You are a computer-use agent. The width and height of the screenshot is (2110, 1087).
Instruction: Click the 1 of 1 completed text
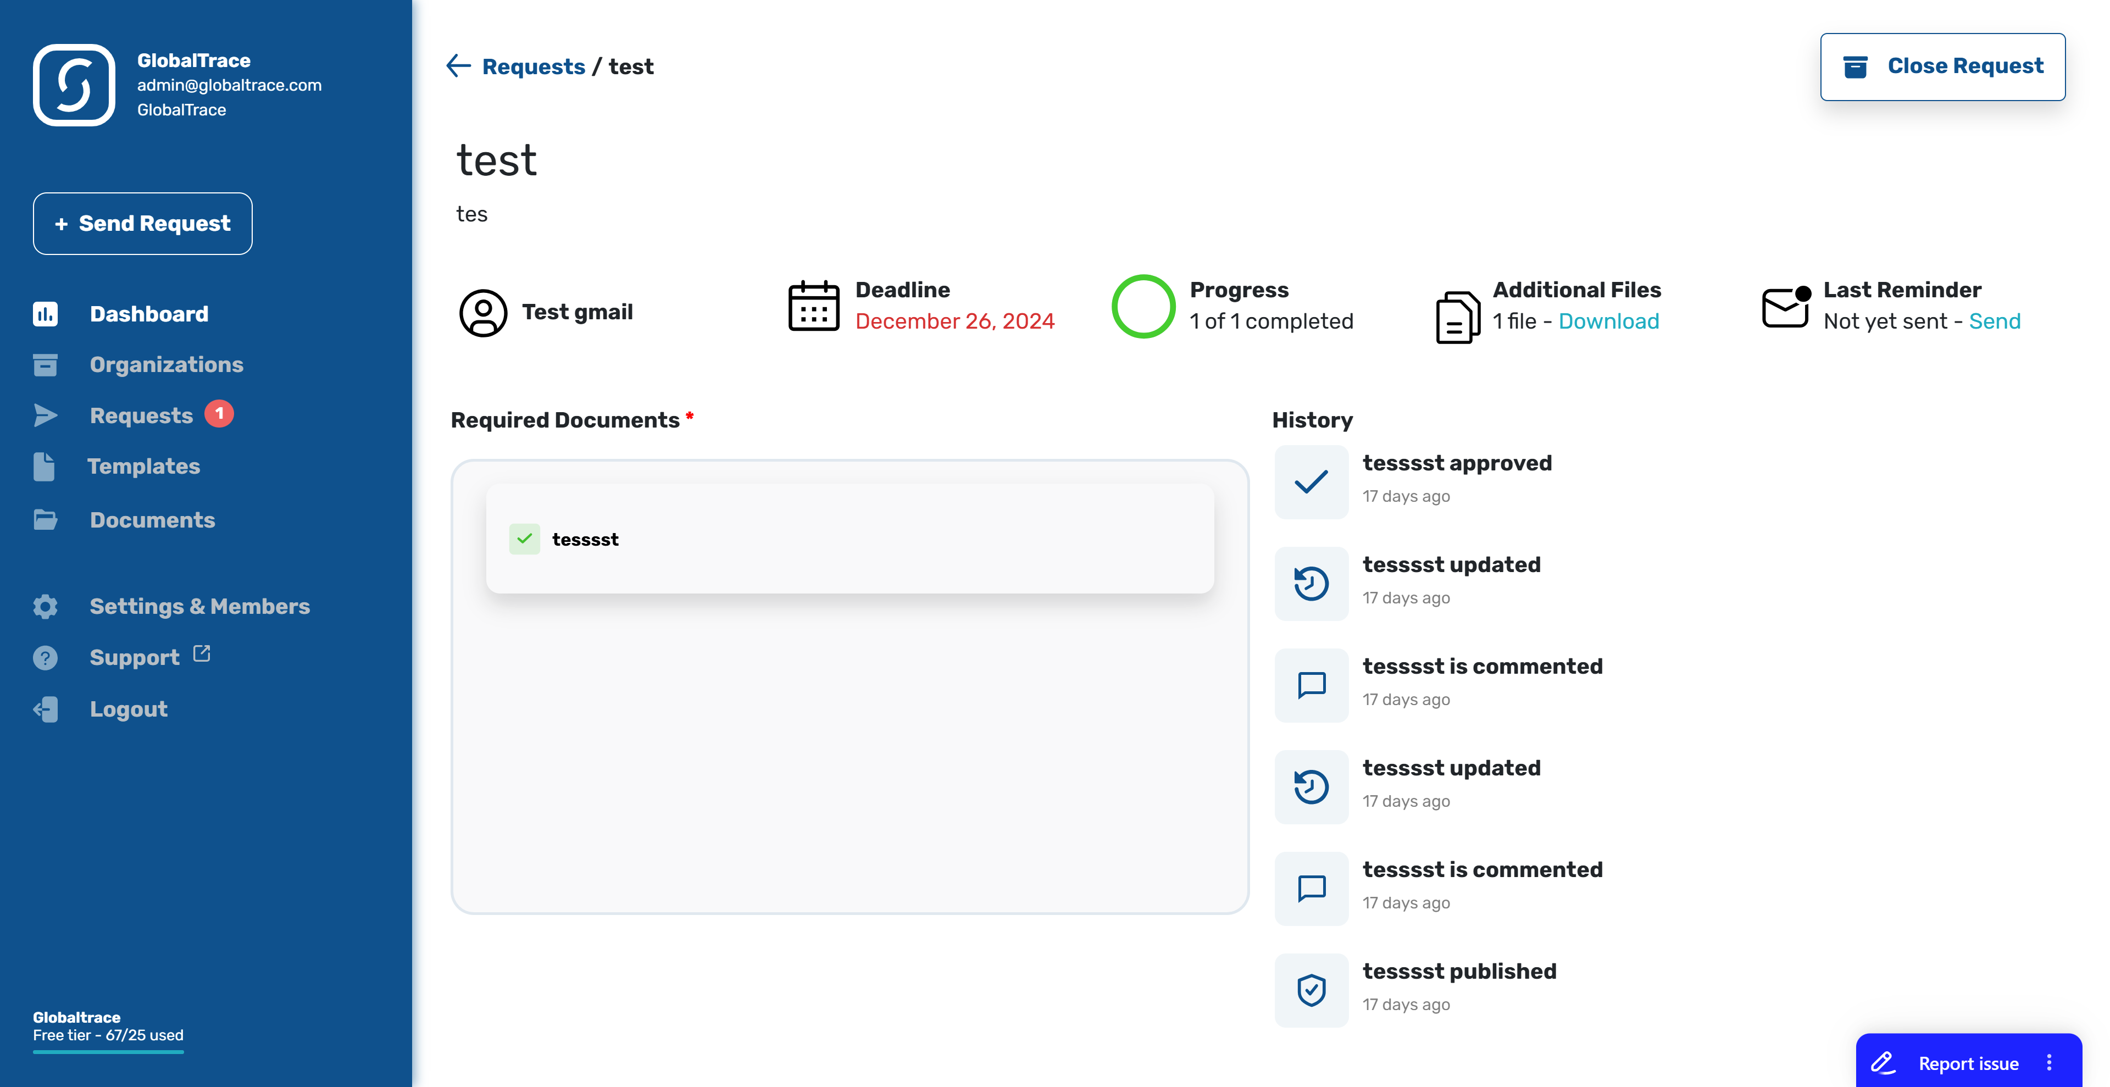click(x=1271, y=321)
